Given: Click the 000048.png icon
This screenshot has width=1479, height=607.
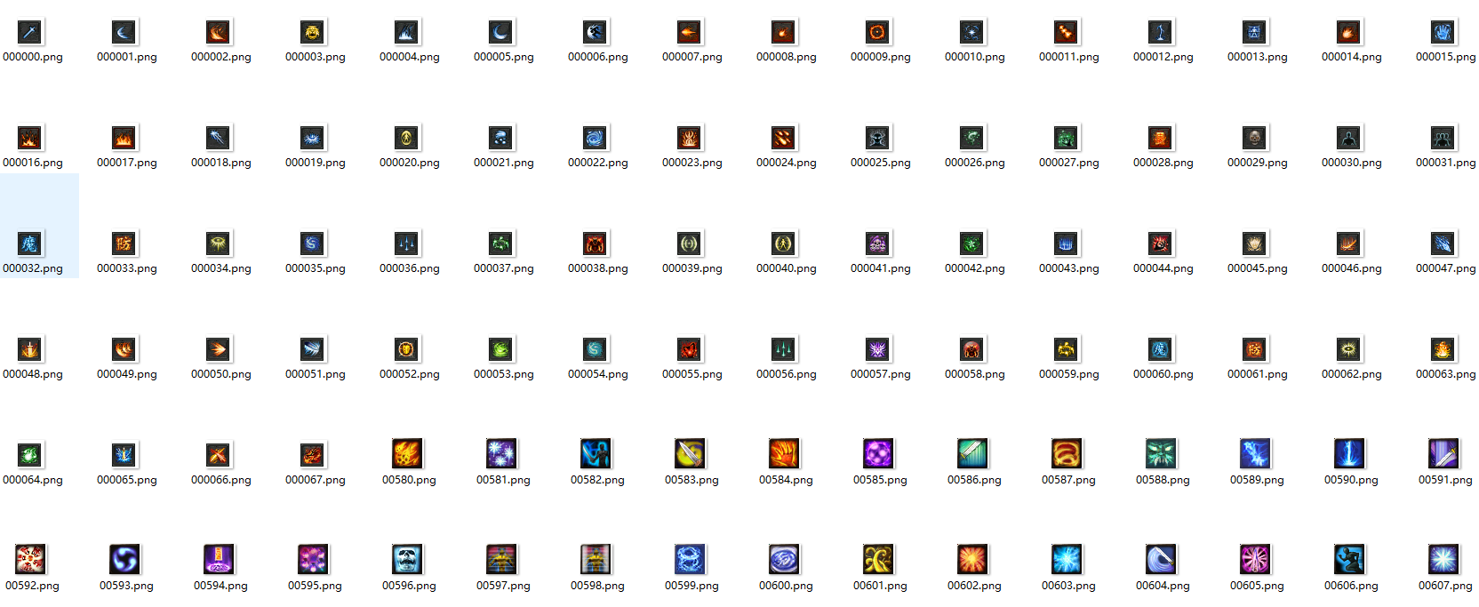Looking at the screenshot, I should coord(30,350).
